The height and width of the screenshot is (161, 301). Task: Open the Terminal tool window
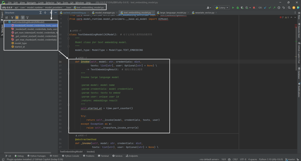[x=103, y=156]
